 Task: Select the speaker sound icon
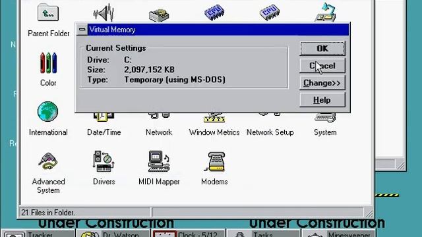click(104, 13)
